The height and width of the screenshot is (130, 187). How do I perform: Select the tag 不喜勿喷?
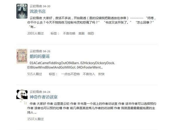[69, 34]
